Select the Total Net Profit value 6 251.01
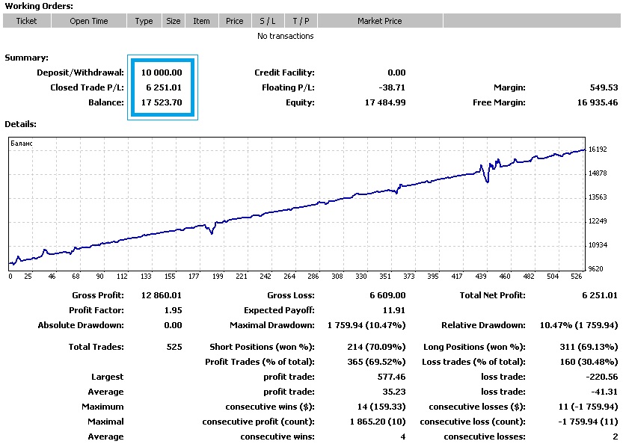The height and width of the screenshot is (444, 623). tap(600, 295)
